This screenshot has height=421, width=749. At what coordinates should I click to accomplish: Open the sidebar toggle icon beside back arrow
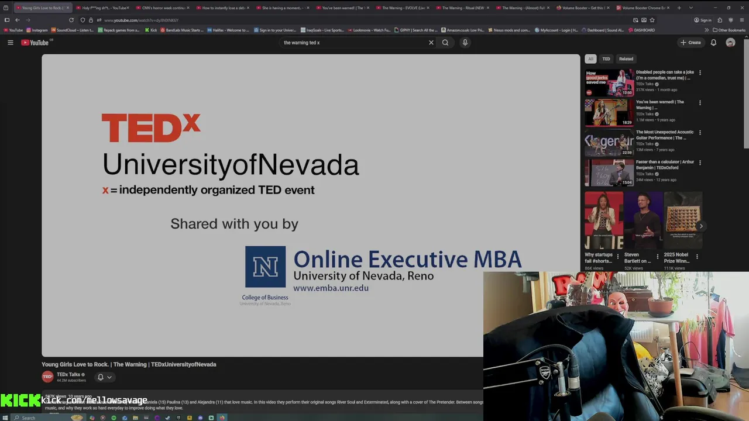(x=7, y=20)
